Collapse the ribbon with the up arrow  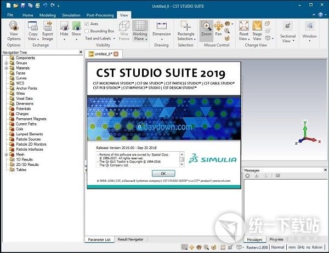pos(314,15)
